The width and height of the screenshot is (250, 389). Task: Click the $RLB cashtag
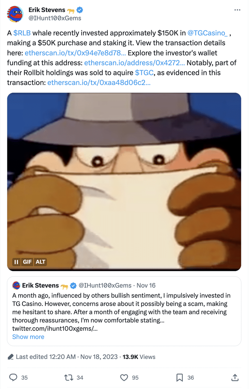tap(22, 33)
